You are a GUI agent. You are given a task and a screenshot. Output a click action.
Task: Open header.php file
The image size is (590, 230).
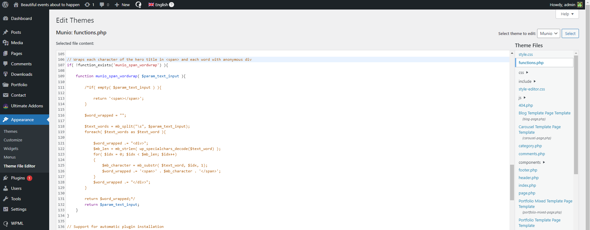(x=529, y=178)
